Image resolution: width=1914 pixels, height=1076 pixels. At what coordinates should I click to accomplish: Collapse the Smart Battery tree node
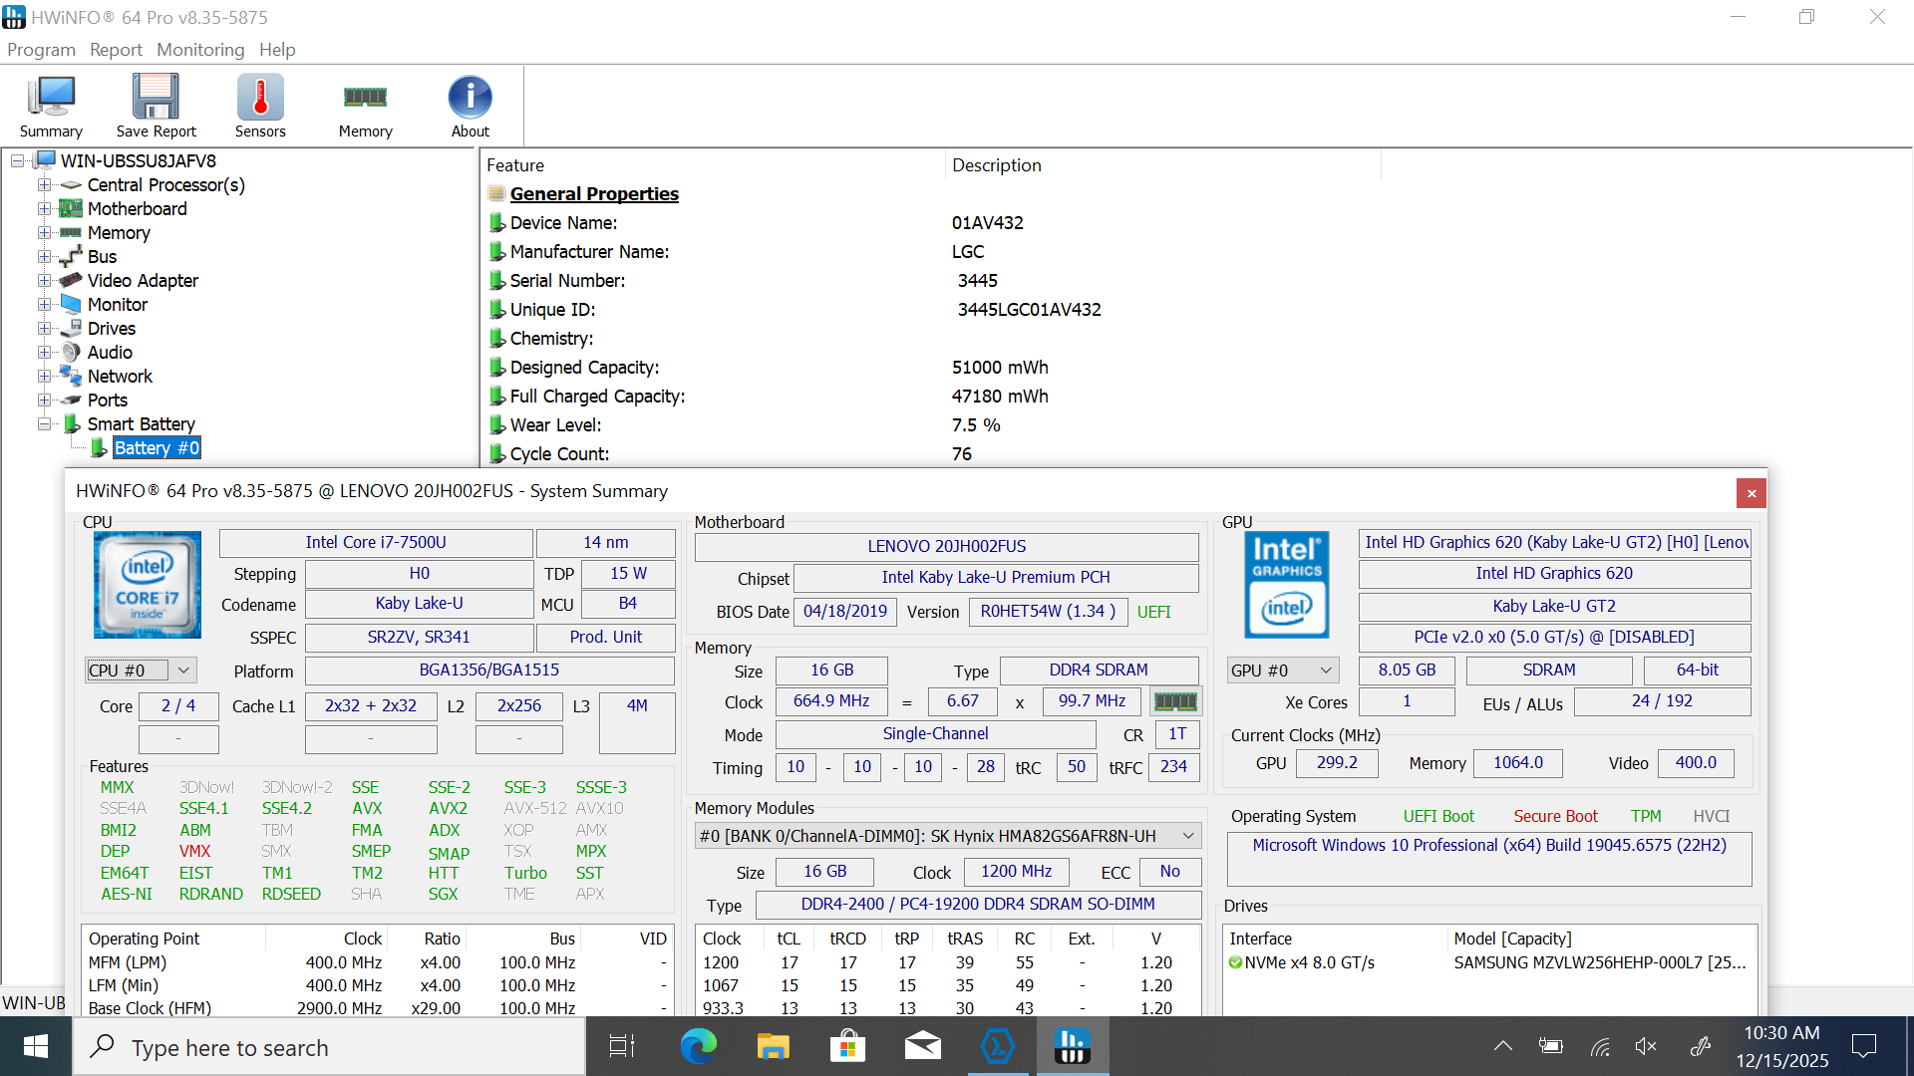[x=44, y=424]
